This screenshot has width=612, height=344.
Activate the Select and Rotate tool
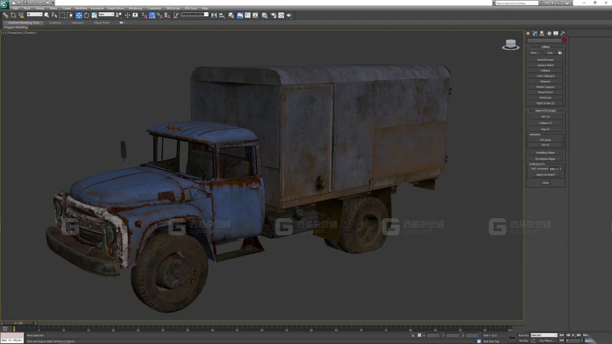click(x=86, y=15)
